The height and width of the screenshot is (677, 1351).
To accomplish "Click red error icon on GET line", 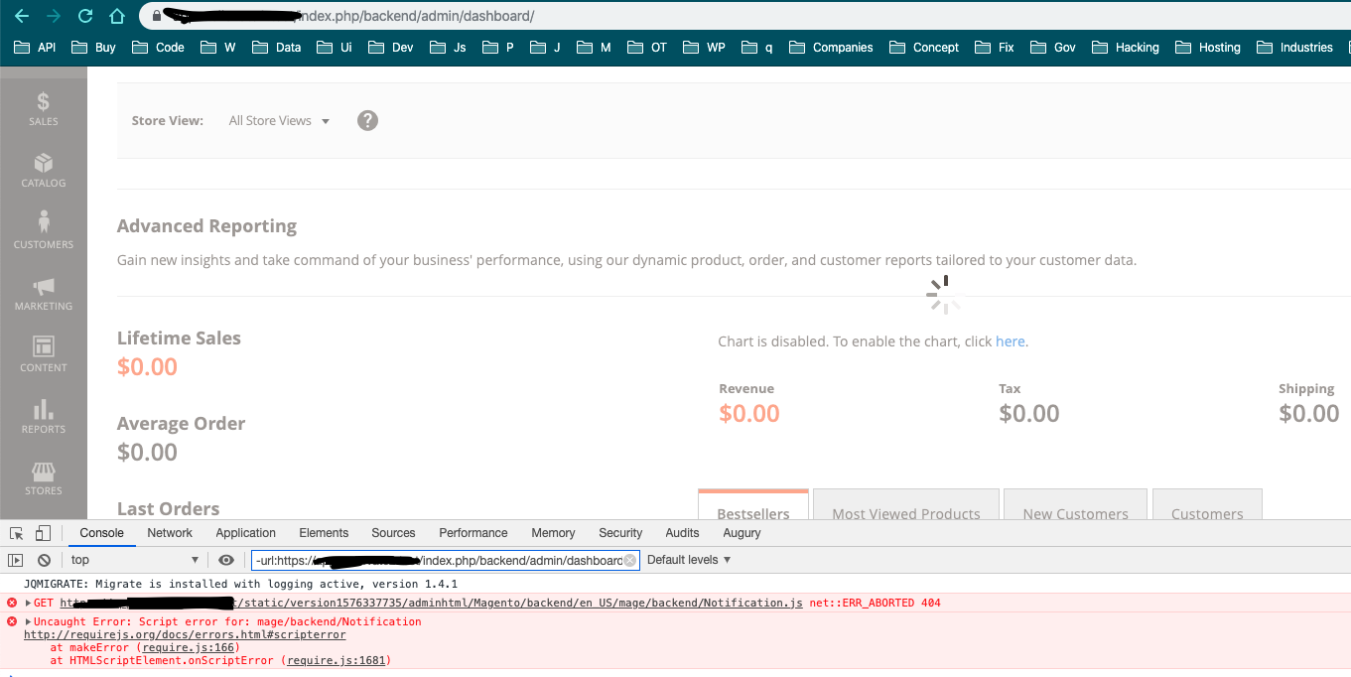I will tap(12, 603).
